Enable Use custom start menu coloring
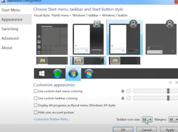 (x=36, y=91)
